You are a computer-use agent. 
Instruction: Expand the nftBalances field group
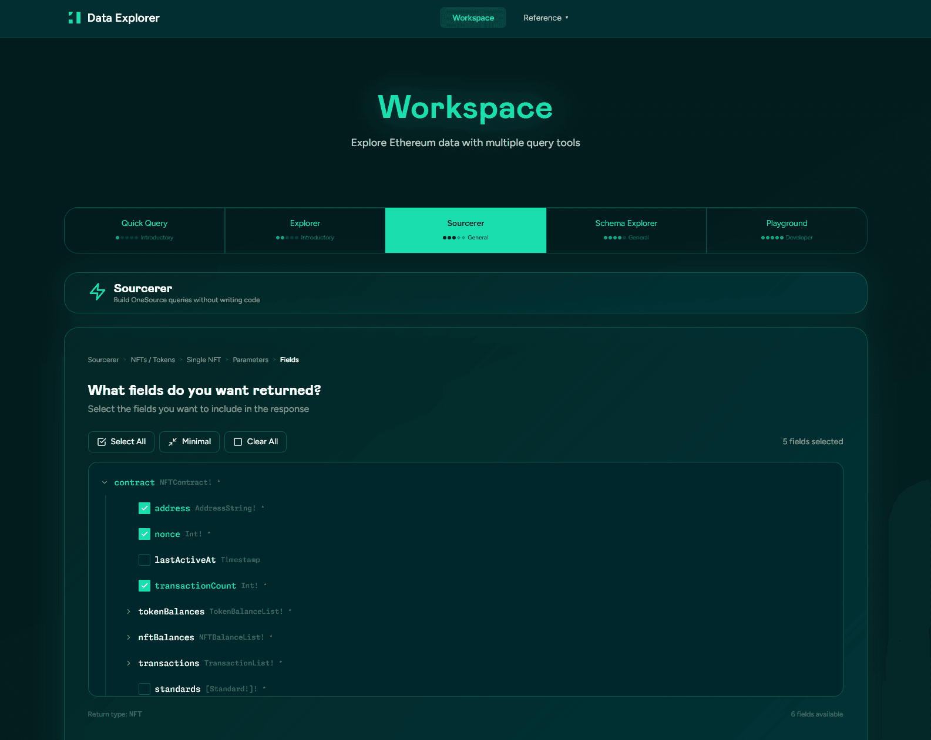[129, 637]
